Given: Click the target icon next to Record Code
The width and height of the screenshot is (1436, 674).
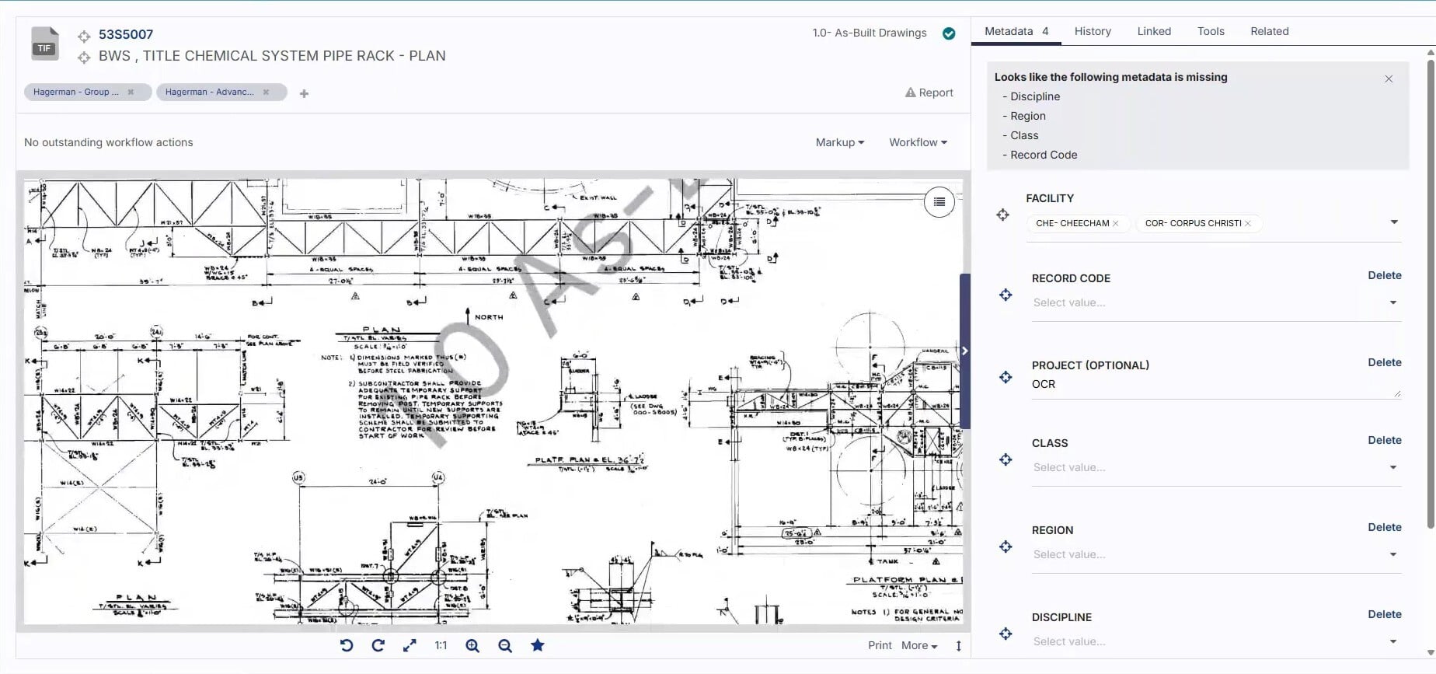Looking at the screenshot, I should pos(1006,295).
